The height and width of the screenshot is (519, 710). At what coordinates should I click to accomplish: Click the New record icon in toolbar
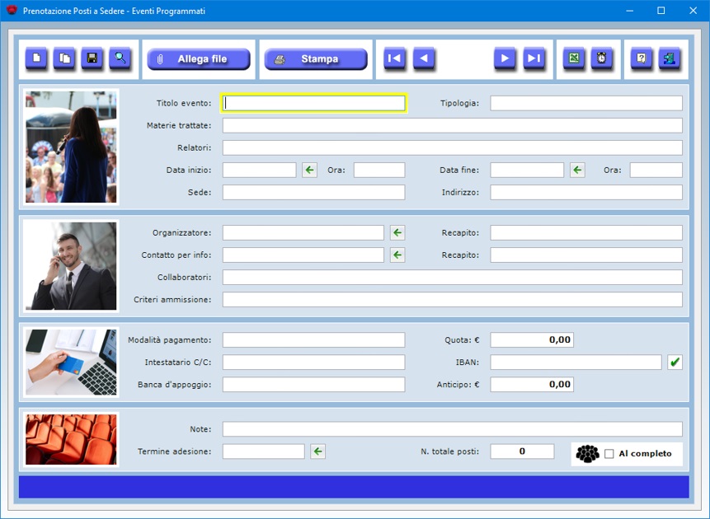pyautogui.click(x=36, y=58)
